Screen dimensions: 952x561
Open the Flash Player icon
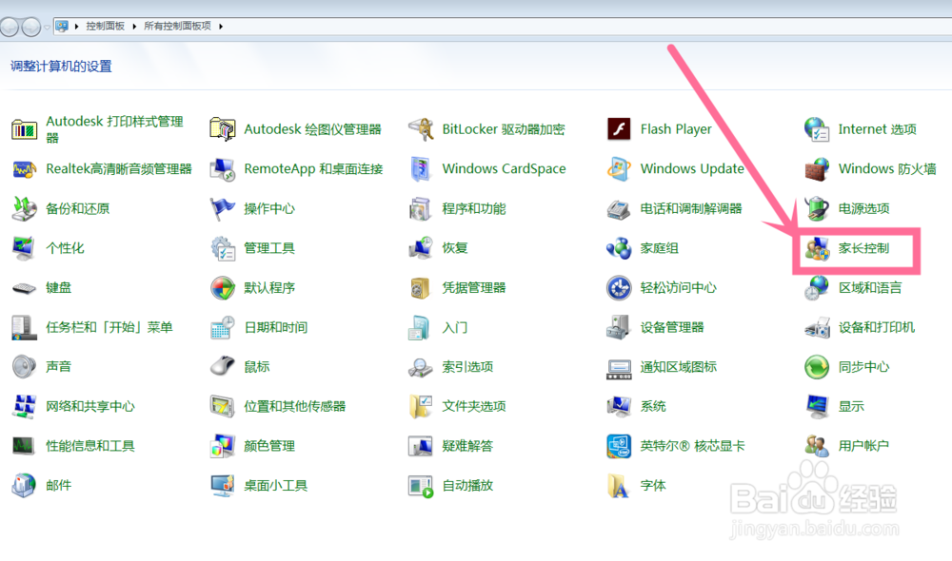click(619, 129)
